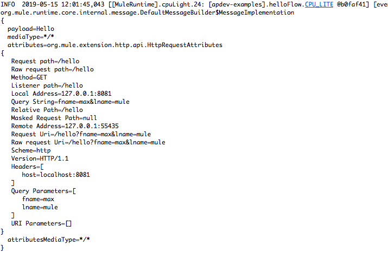
Task: Click the lname=mule query parameter
Action: [40, 207]
